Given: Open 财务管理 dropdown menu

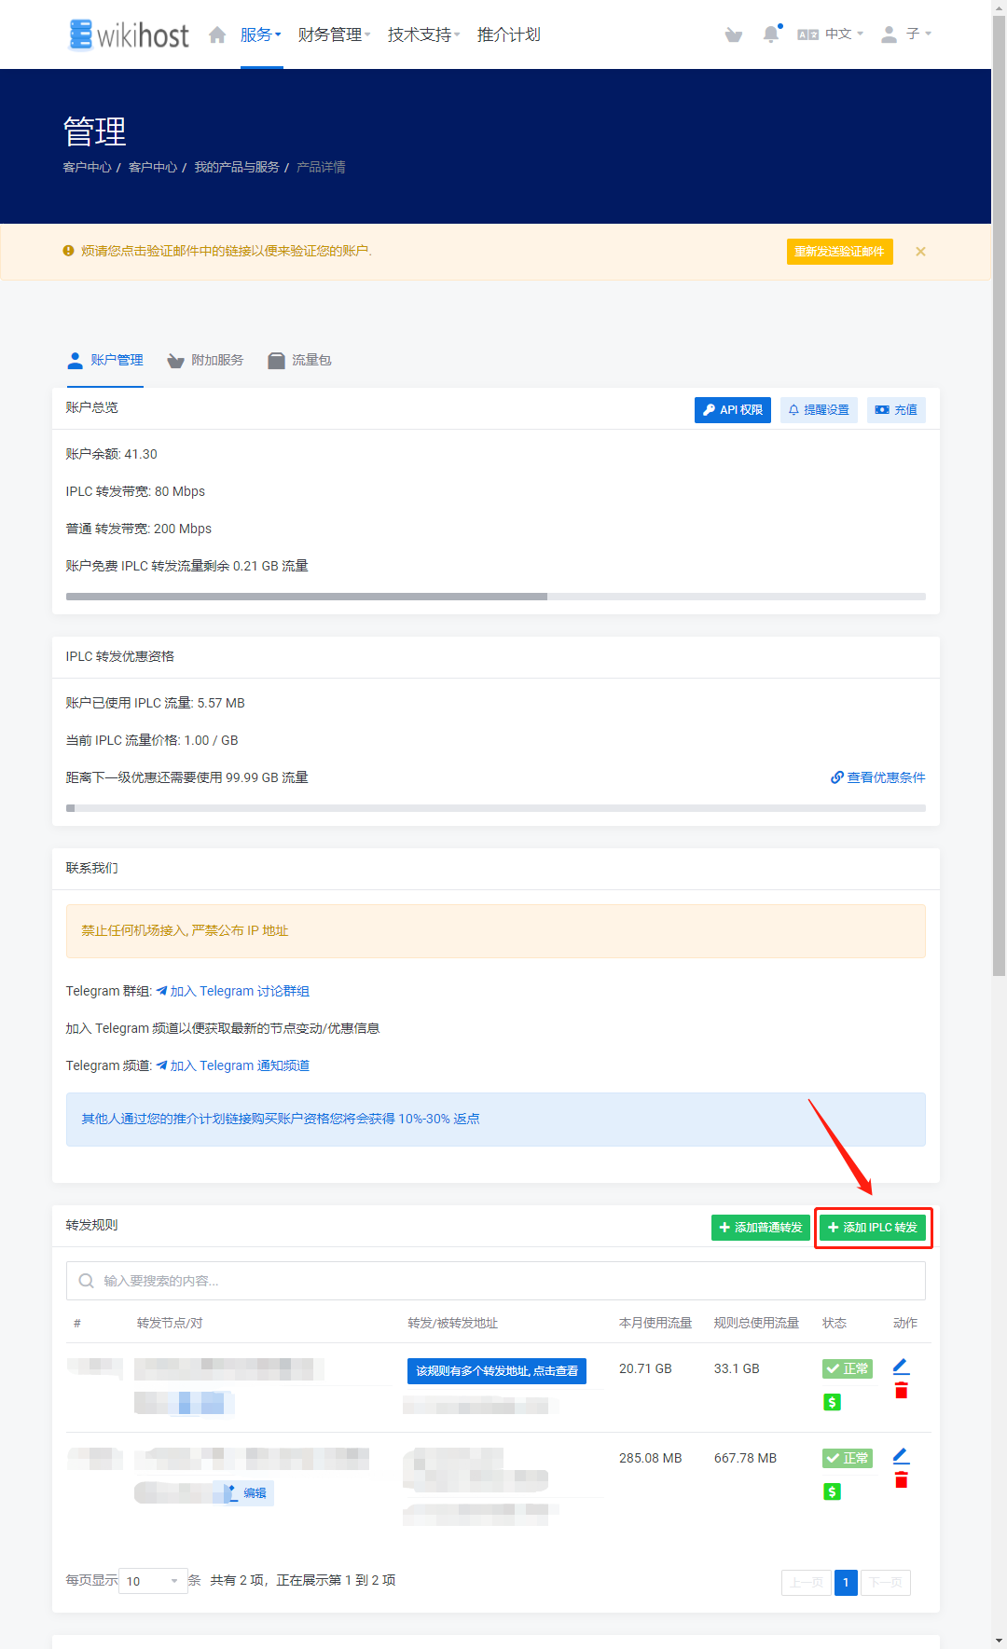Looking at the screenshot, I should (335, 34).
